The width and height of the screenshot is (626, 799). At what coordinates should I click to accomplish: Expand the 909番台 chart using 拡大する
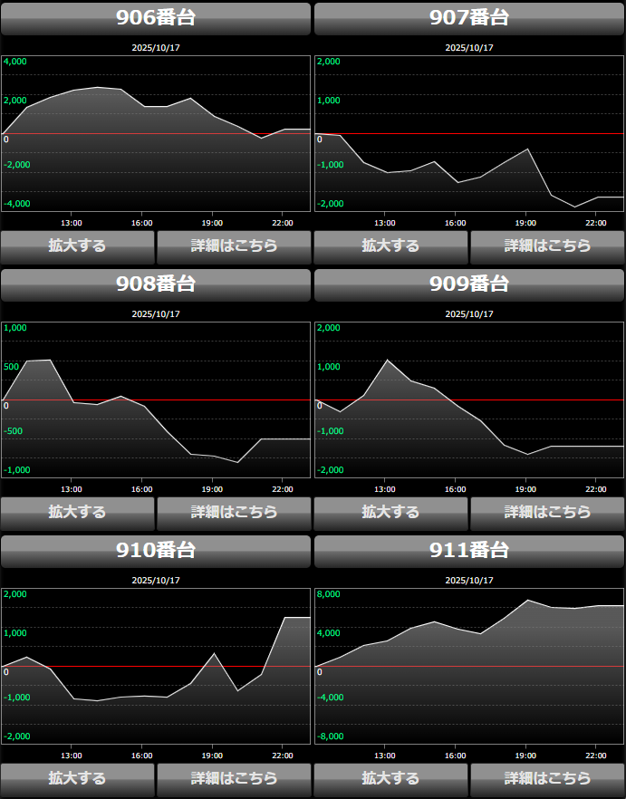pos(390,512)
